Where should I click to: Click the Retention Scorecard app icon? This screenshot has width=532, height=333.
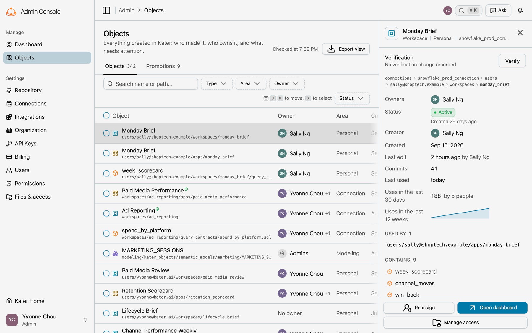pyautogui.click(x=115, y=293)
